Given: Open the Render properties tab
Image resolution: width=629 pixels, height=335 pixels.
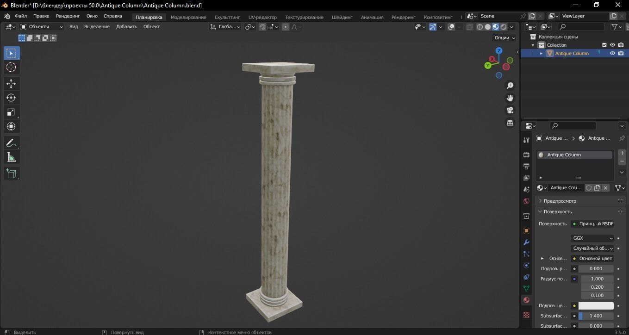Looking at the screenshot, I should pyautogui.click(x=526, y=155).
